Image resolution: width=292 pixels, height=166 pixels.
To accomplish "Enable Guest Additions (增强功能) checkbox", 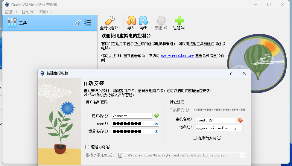I will [87, 147].
